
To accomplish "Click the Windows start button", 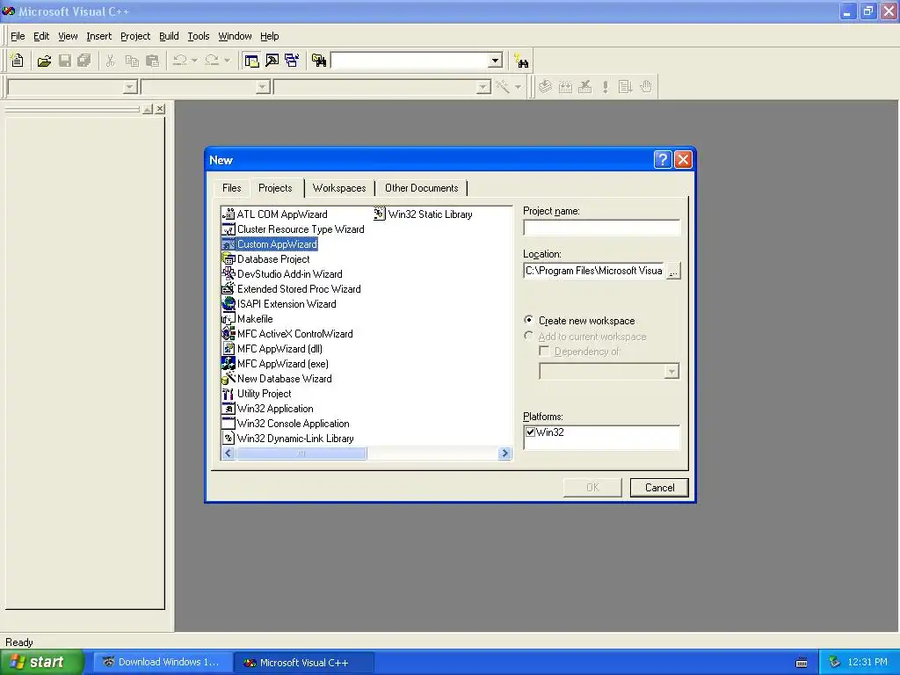I will (41, 662).
